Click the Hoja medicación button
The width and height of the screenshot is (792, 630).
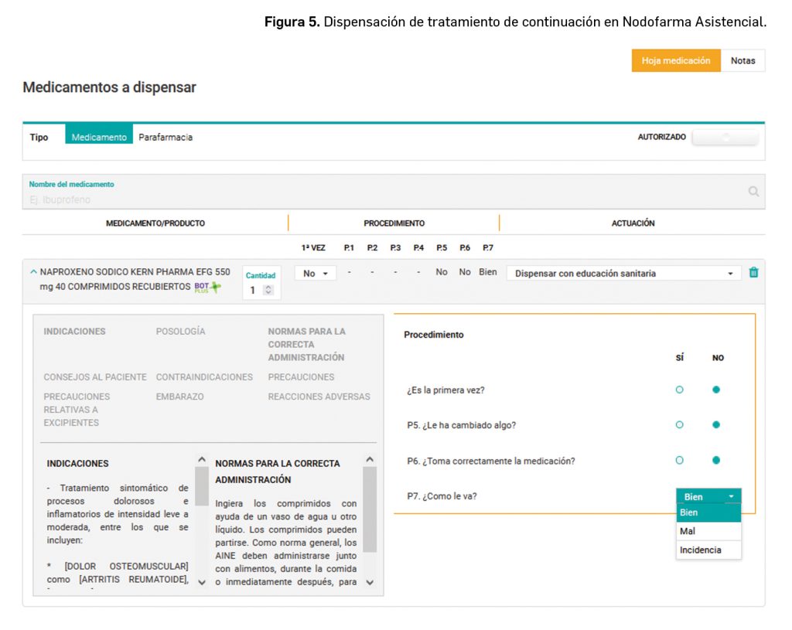coord(675,60)
